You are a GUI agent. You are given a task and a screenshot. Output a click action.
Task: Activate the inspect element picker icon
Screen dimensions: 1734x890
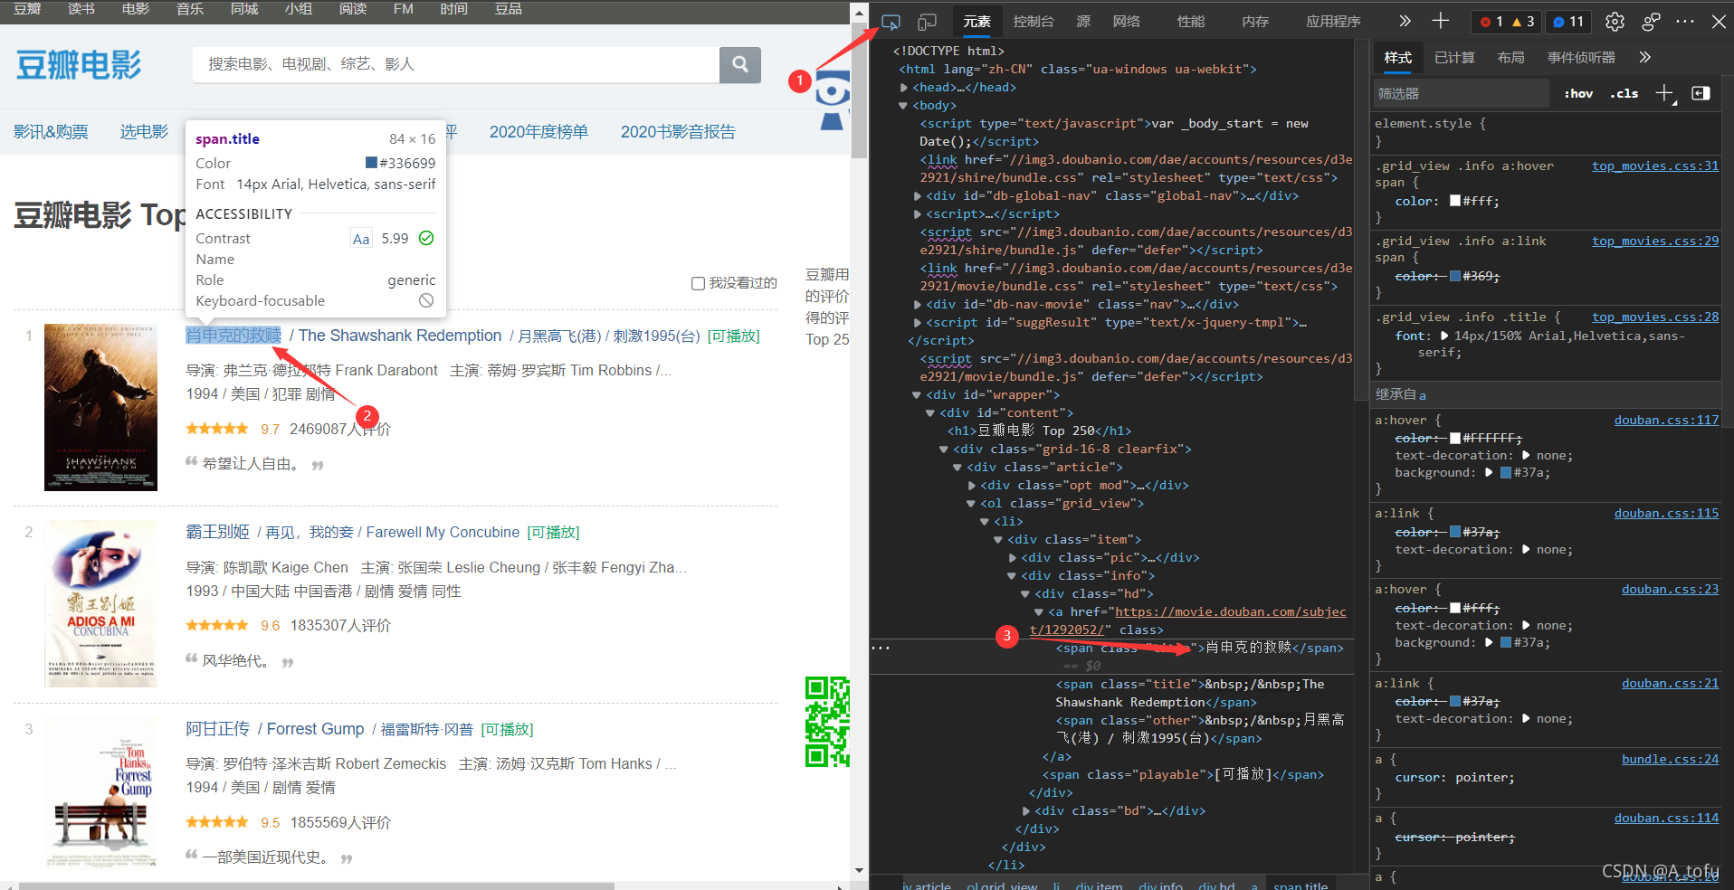[x=891, y=22]
